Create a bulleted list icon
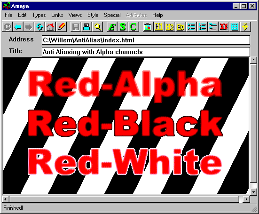259x214 pixels. click(x=191, y=27)
